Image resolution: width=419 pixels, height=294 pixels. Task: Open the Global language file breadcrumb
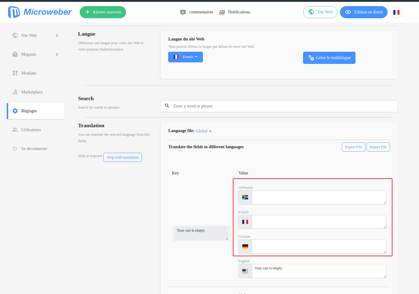(202, 131)
